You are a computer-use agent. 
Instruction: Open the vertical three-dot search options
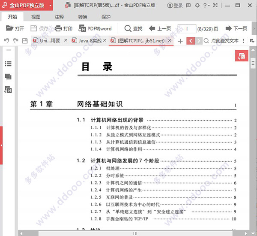(244, 41)
